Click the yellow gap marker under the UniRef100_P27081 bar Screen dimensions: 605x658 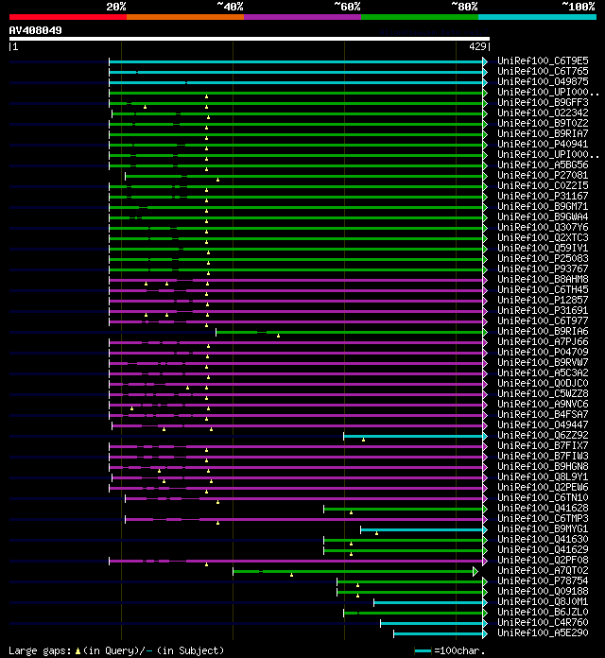point(217,180)
